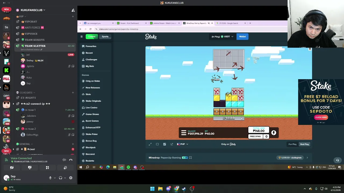Toggle theatre mode rectangle icon
This screenshot has height=193, width=344.
[x=157, y=144]
